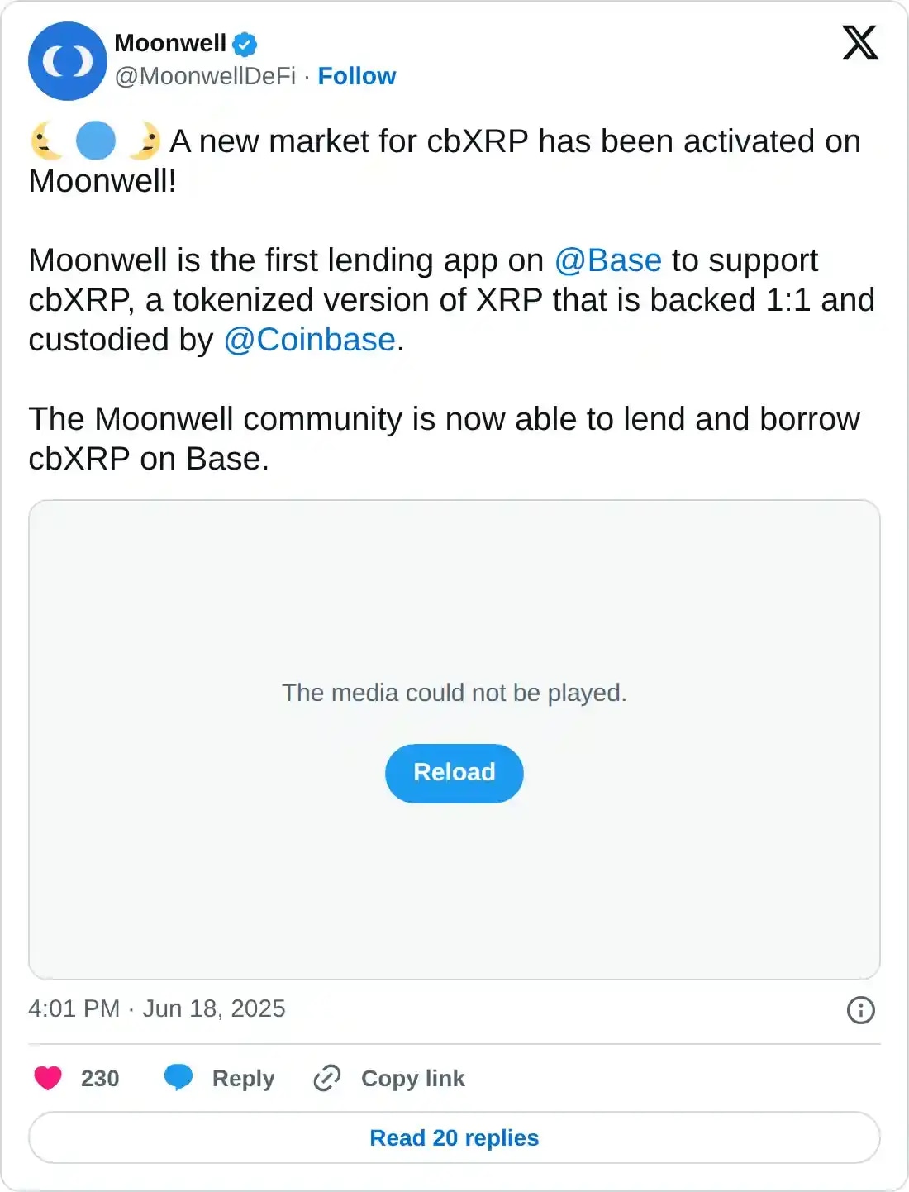Viewport: 909px width, 1192px height.
Task: Click the blue verified badge next to Moonwell
Action: coord(244,44)
